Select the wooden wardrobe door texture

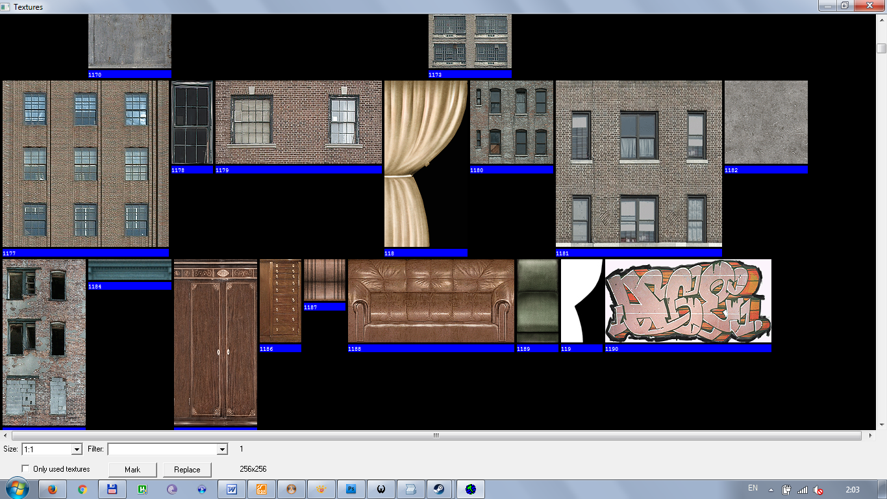coord(216,342)
